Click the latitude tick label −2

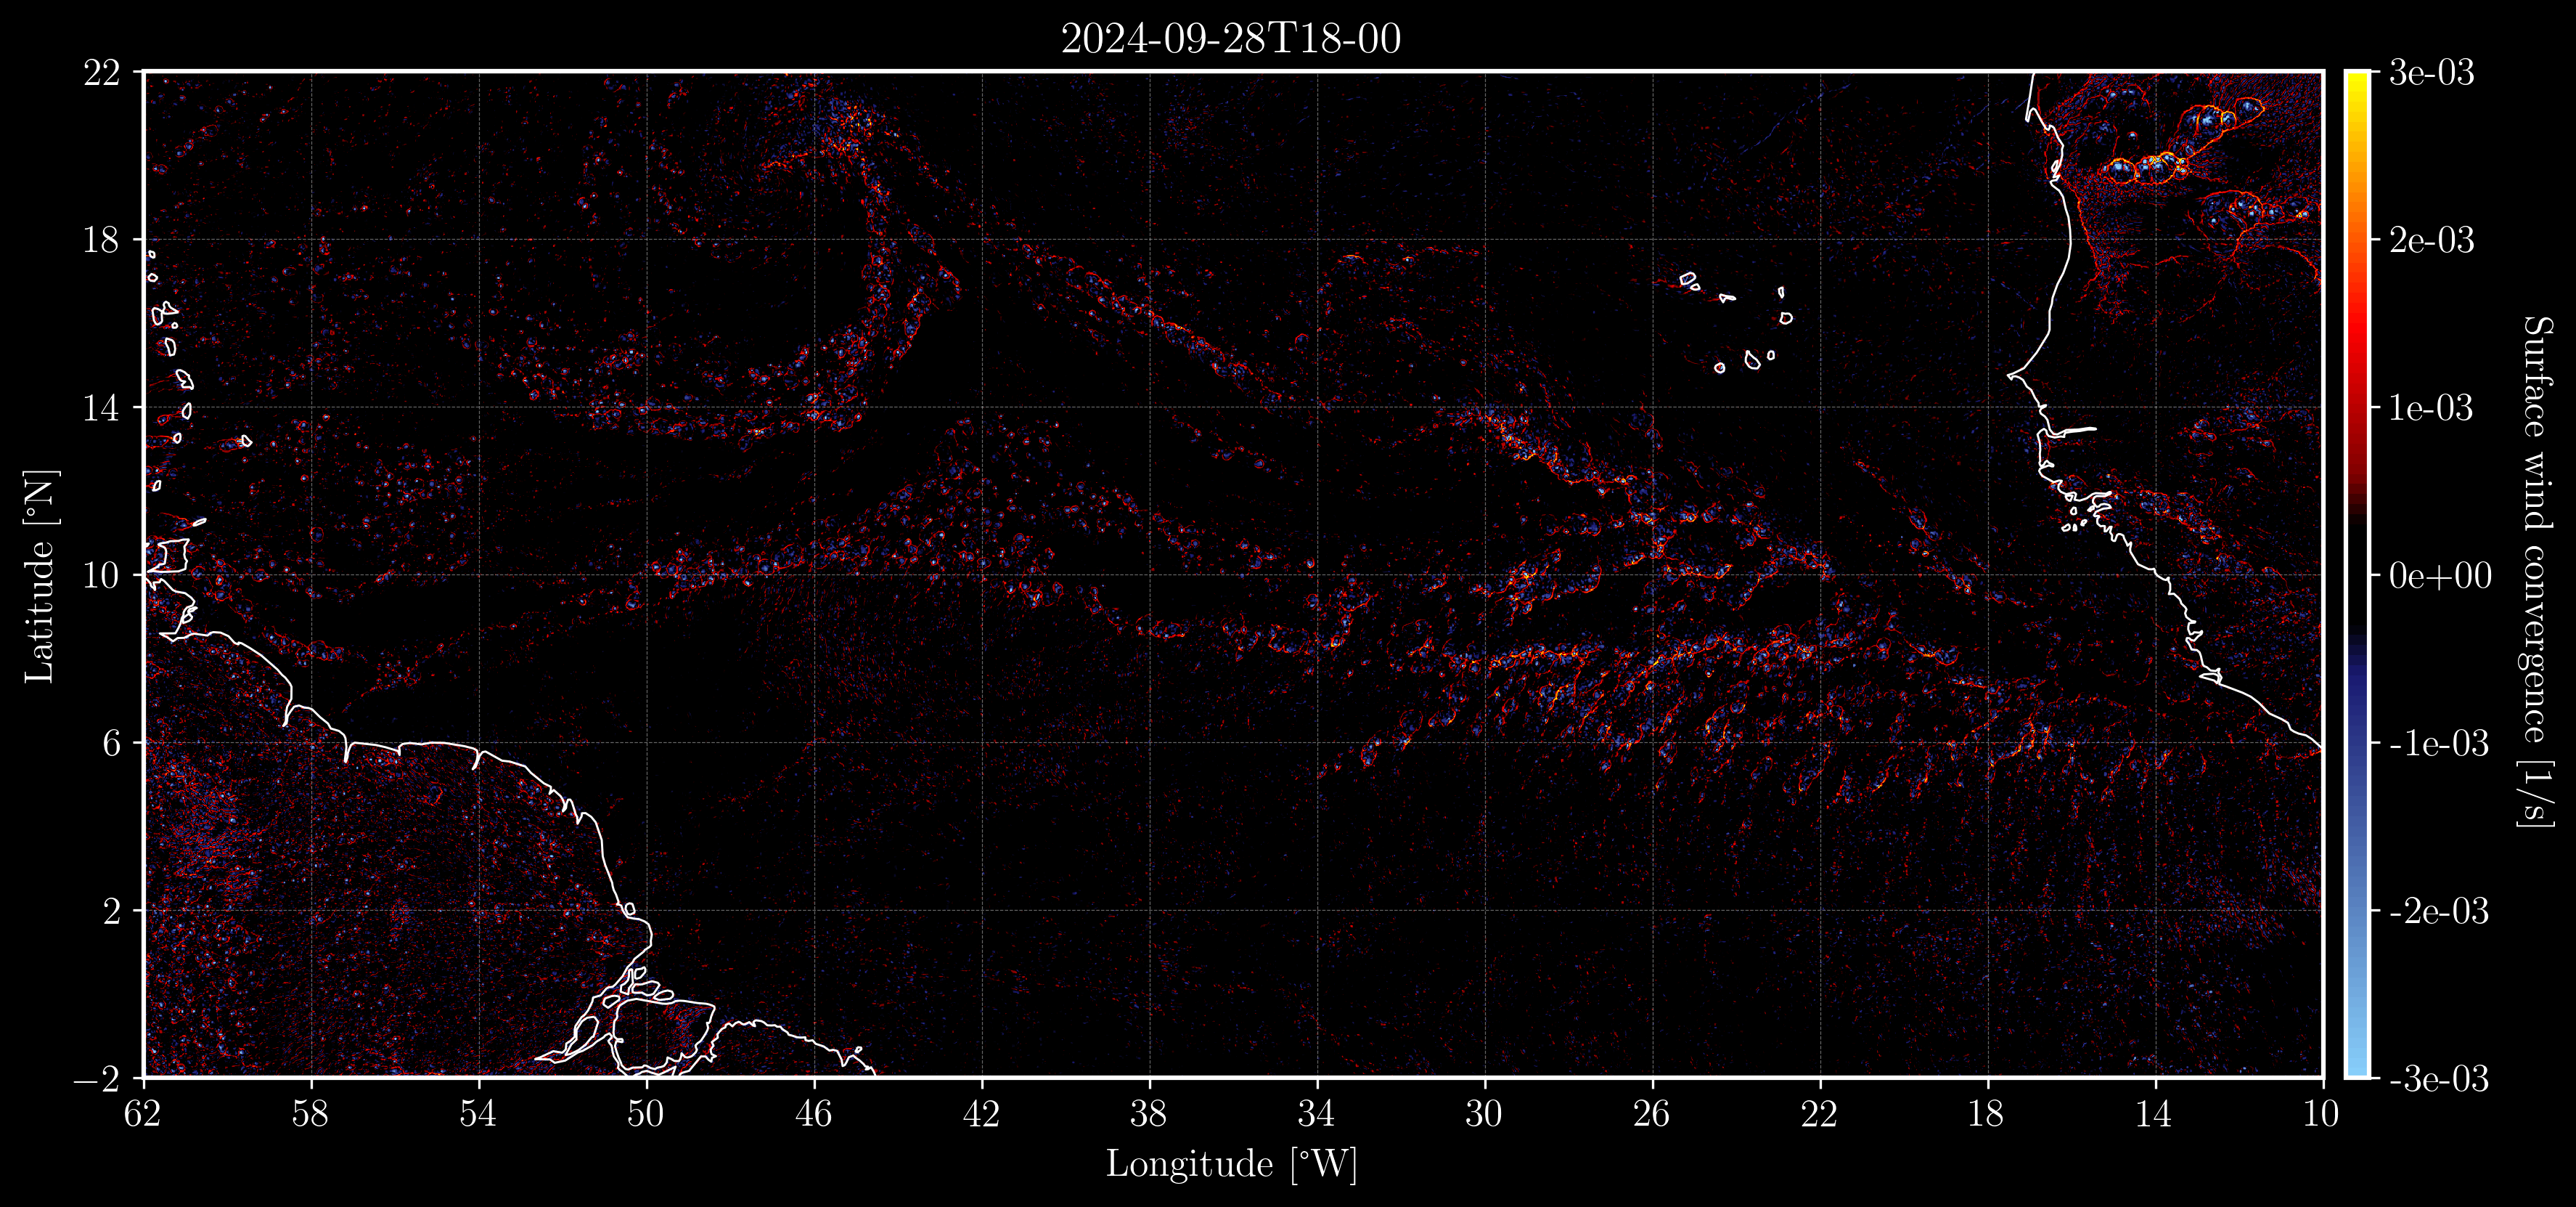pos(96,1079)
